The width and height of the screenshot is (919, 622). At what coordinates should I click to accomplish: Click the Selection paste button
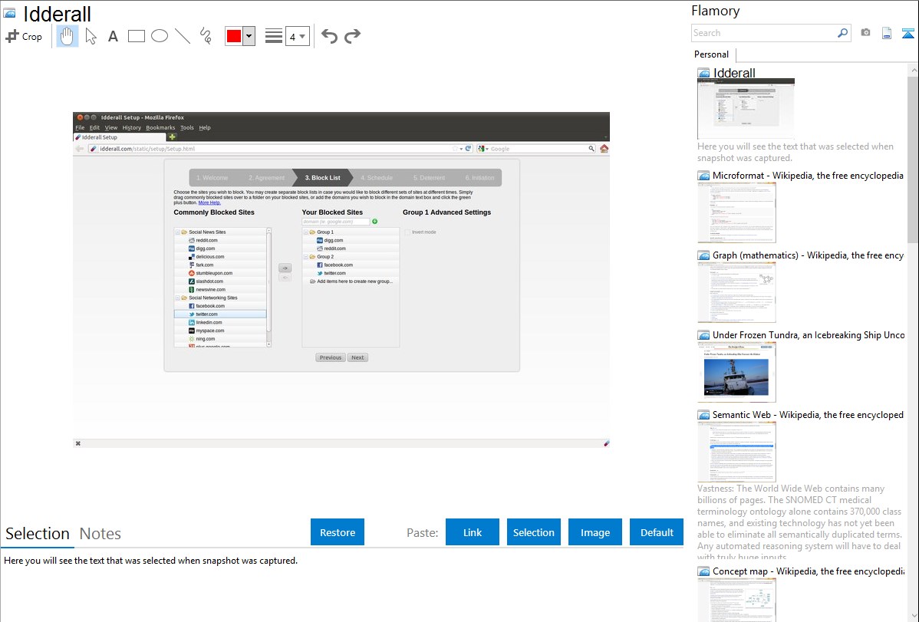tap(533, 532)
